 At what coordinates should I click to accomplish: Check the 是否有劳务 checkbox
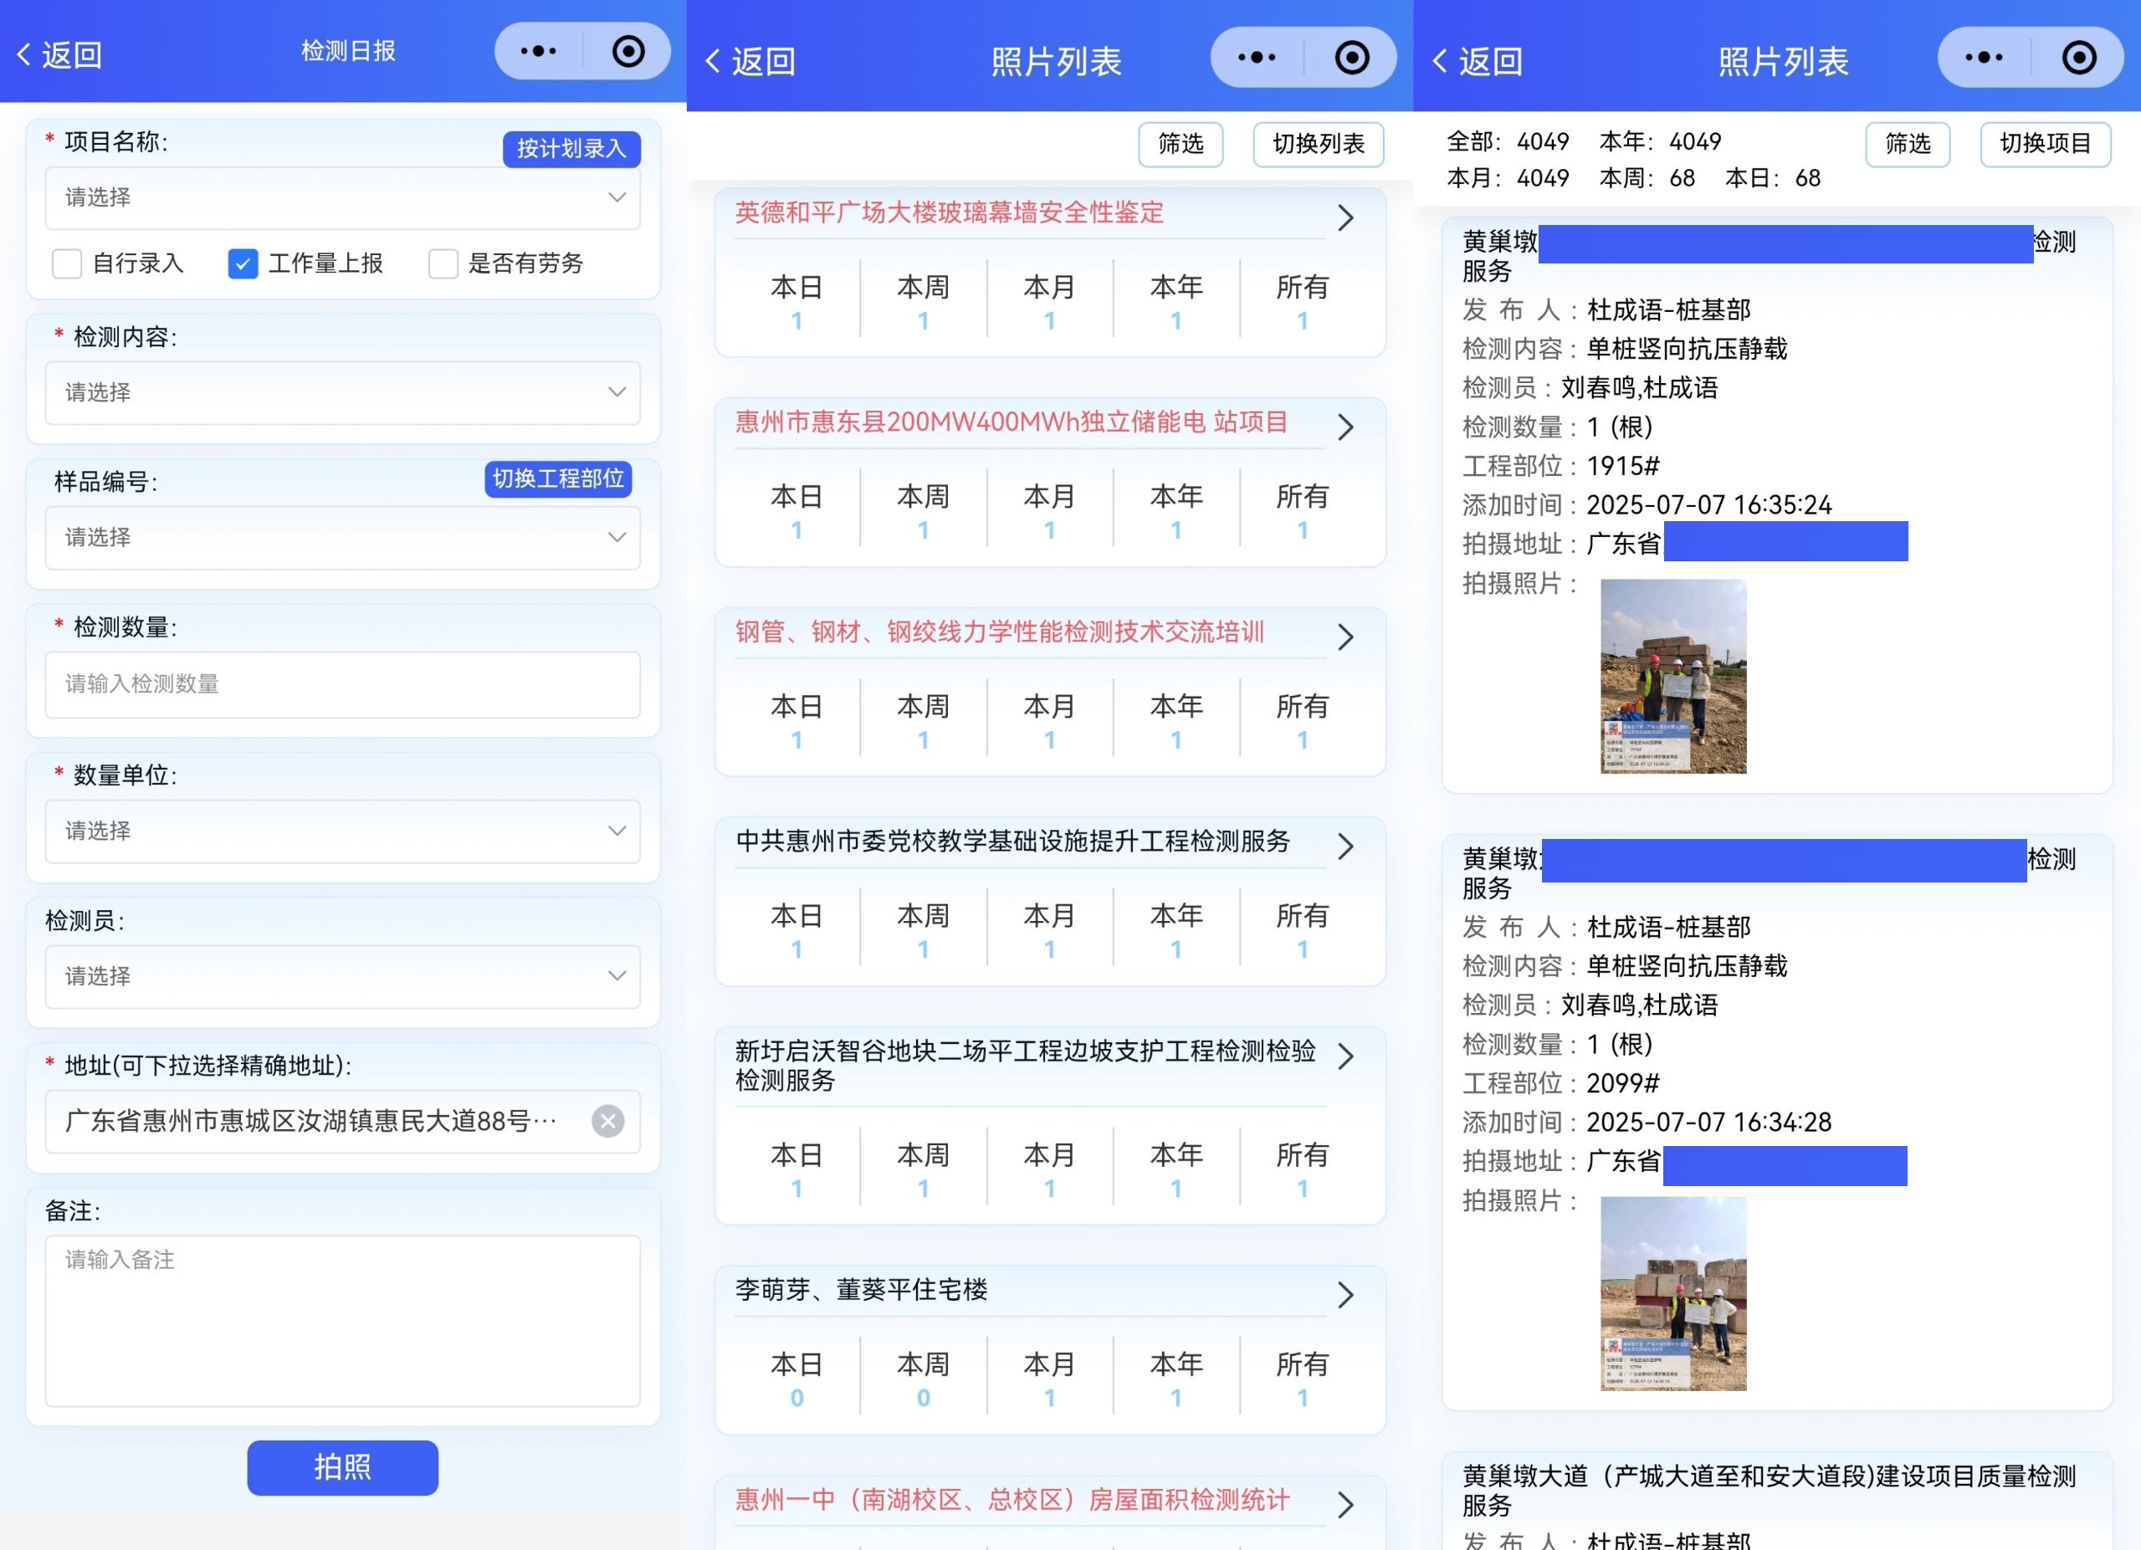[443, 264]
